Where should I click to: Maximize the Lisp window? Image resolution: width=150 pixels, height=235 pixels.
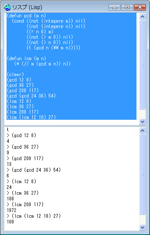click(127, 7)
